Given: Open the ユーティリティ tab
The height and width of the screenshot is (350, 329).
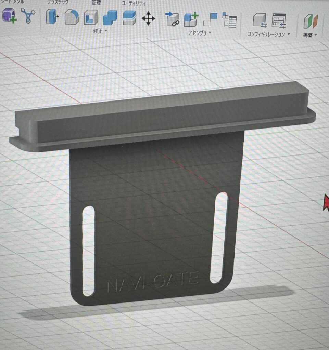Looking at the screenshot, I should tap(134, 4).
